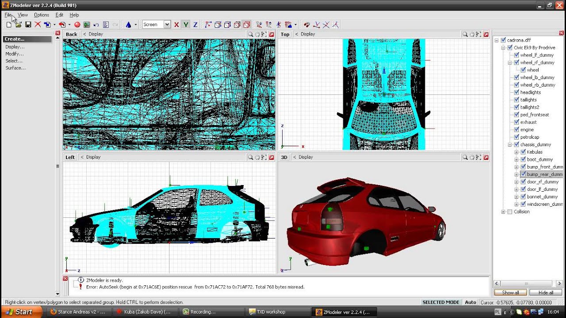
Task: Click the Hide all button
Action: tap(546, 292)
